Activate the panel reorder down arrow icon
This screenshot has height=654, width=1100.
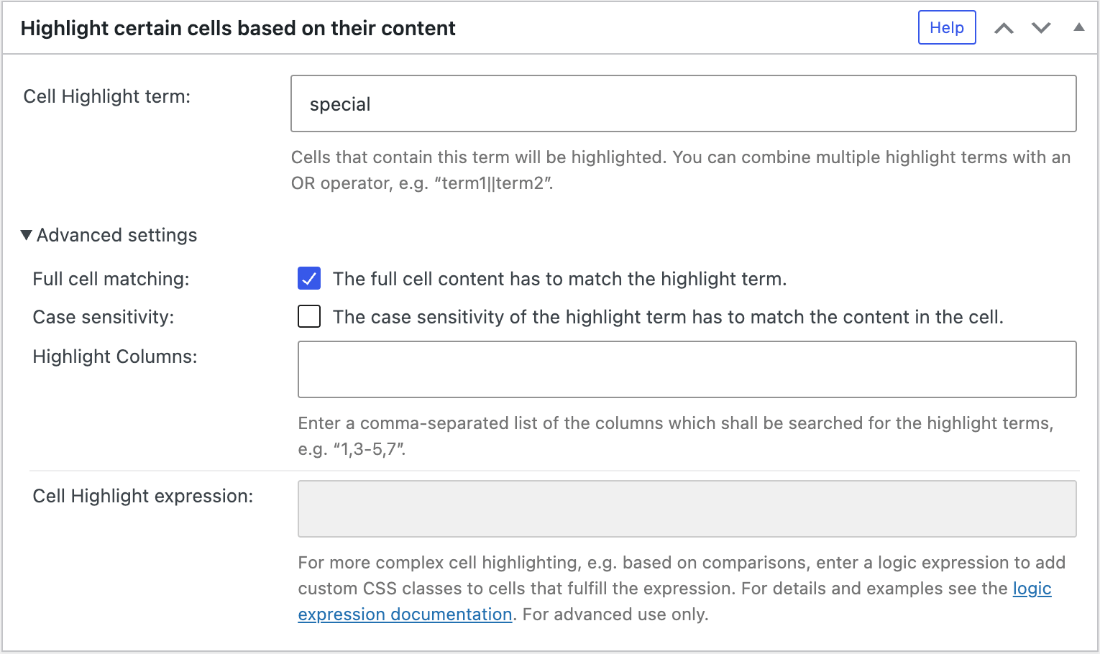1040,27
